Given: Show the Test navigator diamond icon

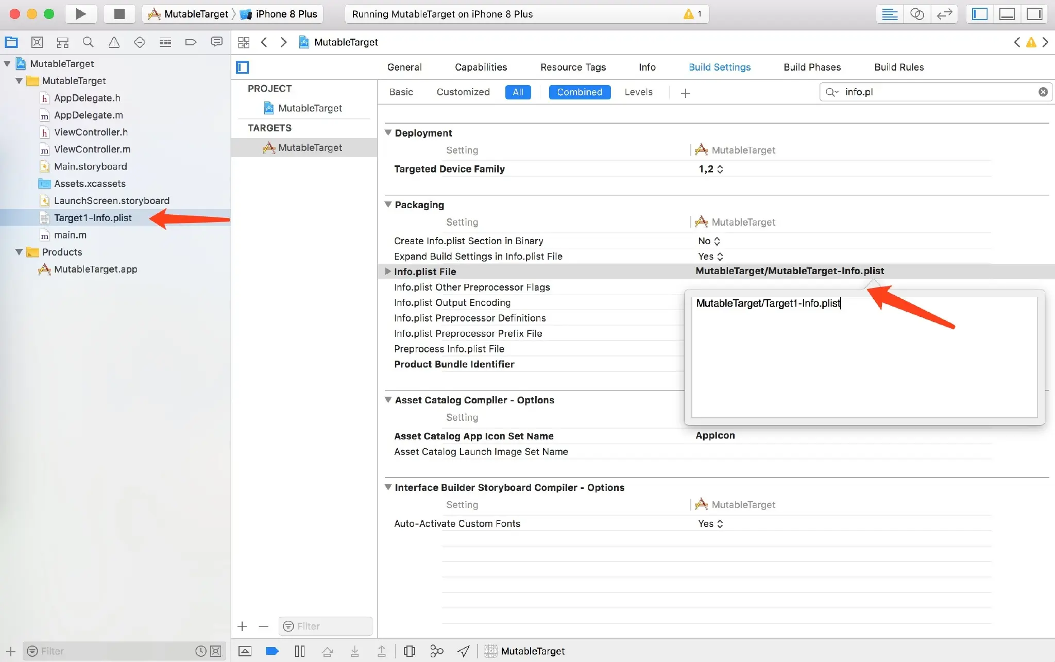Looking at the screenshot, I should coord(140,42).
